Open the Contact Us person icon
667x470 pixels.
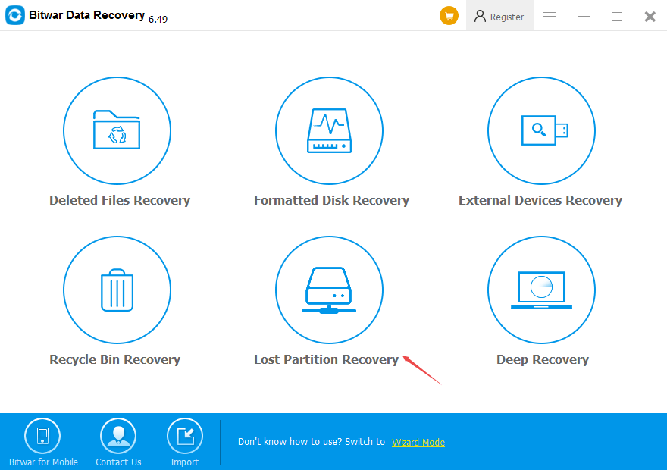pyautogui.click(x=118, y=436)
